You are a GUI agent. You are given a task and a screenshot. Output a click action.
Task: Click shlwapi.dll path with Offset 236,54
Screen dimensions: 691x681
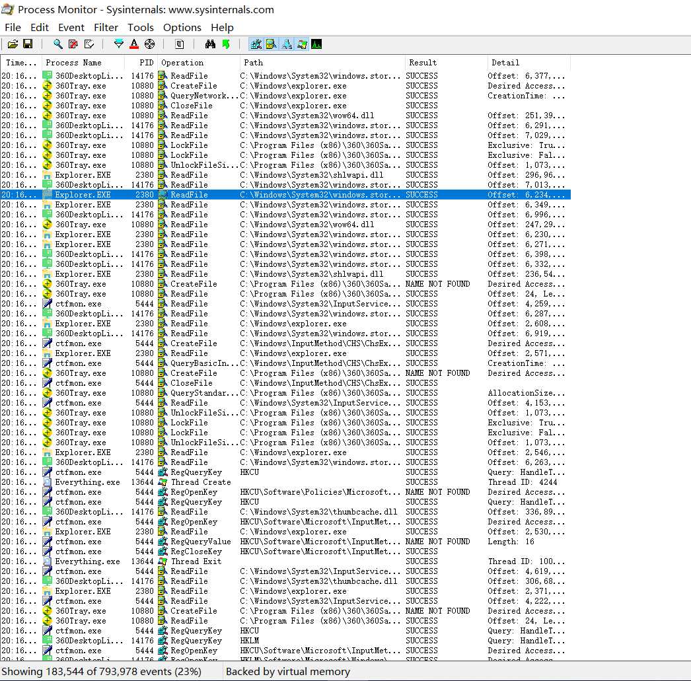coord(312,274)
